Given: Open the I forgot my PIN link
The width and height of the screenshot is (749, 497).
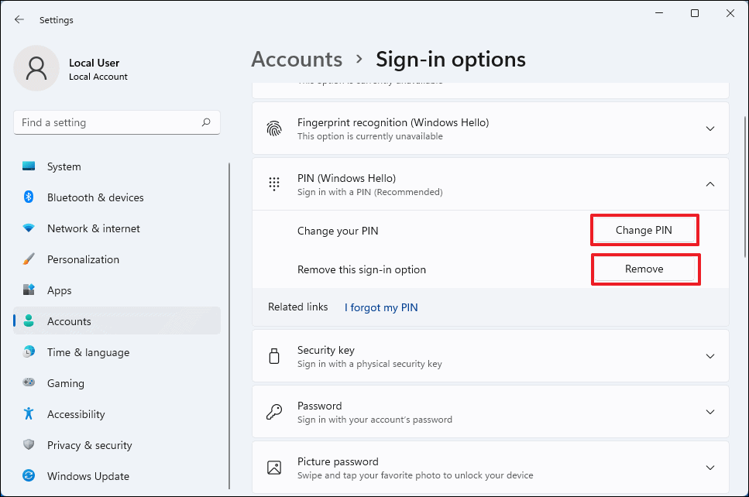Looking at the screenshot, I should (x=380, y=307).
